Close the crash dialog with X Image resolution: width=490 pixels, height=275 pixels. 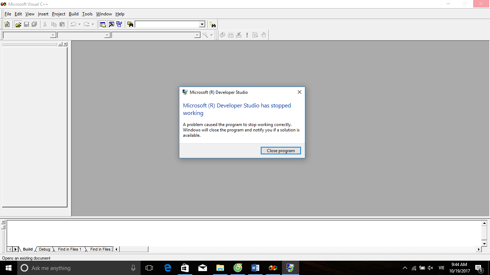[300, 92]
